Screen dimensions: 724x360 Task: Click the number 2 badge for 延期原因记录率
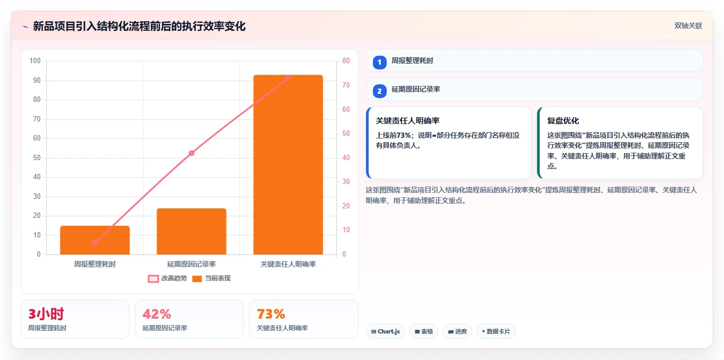[379, 91]
